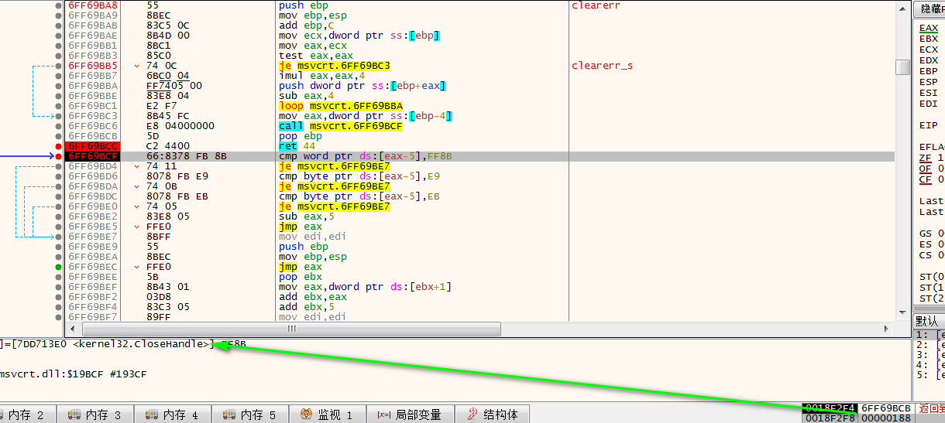This screenshot has width=945, height=423.
Task: Toggle green breakpoint dot at 6FF69BEC
Action: (x=59, y=267)
